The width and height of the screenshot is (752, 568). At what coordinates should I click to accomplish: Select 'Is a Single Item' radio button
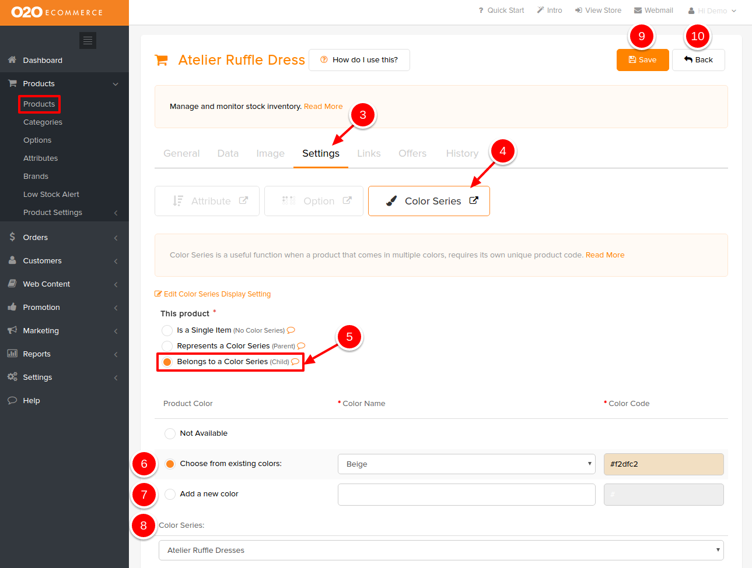167,330
